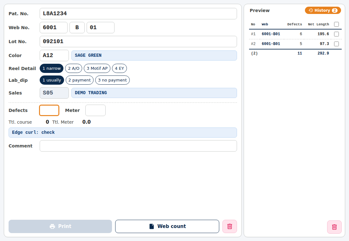Click the greyed-out Print button
The image size is (349, 241).
click(60, 226)
